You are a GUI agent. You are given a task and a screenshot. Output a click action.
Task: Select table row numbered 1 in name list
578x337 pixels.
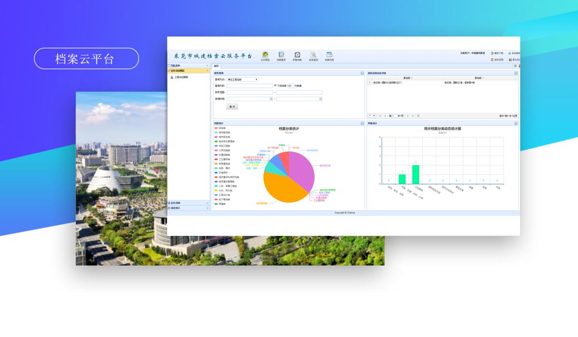[x=441, y=83]
